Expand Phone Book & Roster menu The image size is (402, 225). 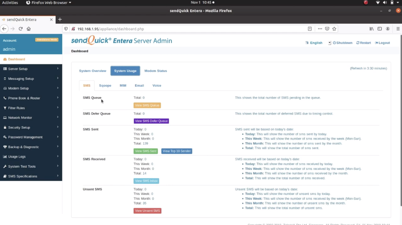pos(31,98)
